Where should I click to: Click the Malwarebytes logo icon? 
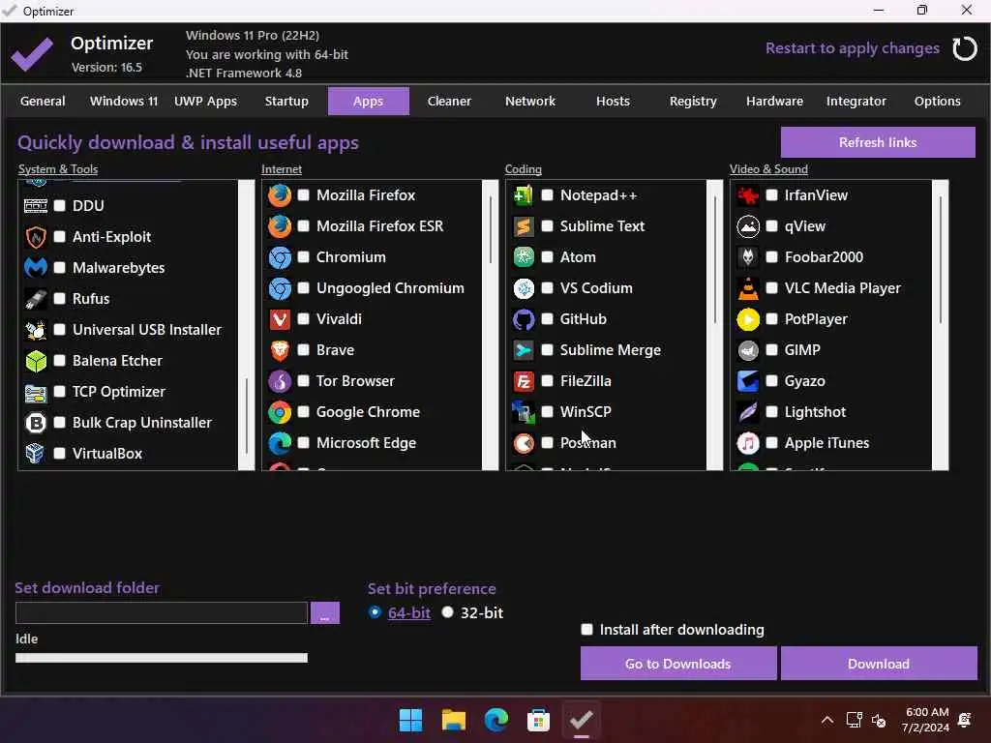[x=36, y=268]
